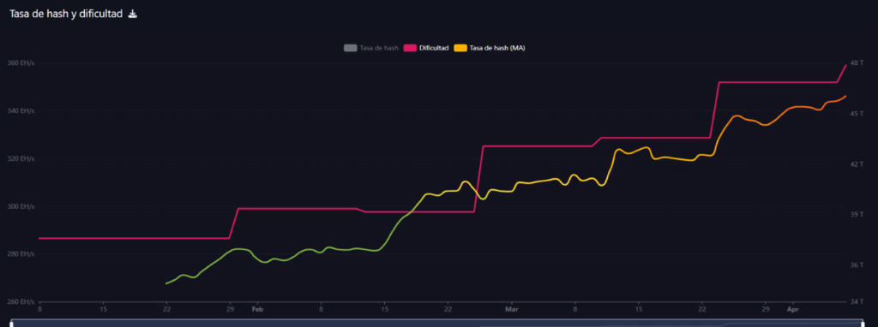The image size is (878, 327).
Task: Click the range selector bar below chart
Action: click(436, 323)
